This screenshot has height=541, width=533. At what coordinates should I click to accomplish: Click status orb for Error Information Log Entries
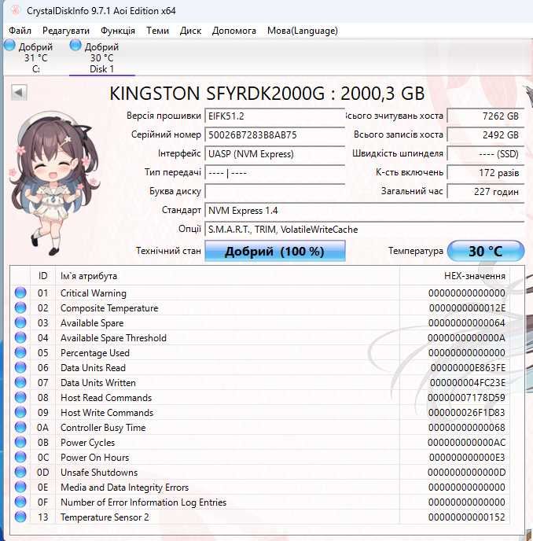coord(20,502)
